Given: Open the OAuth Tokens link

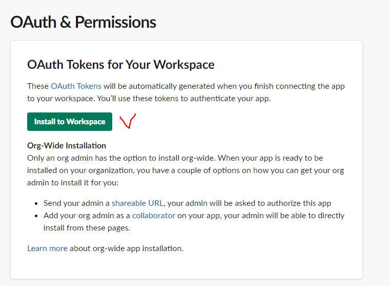Looking at the screenshot, I should pos(76,86).
